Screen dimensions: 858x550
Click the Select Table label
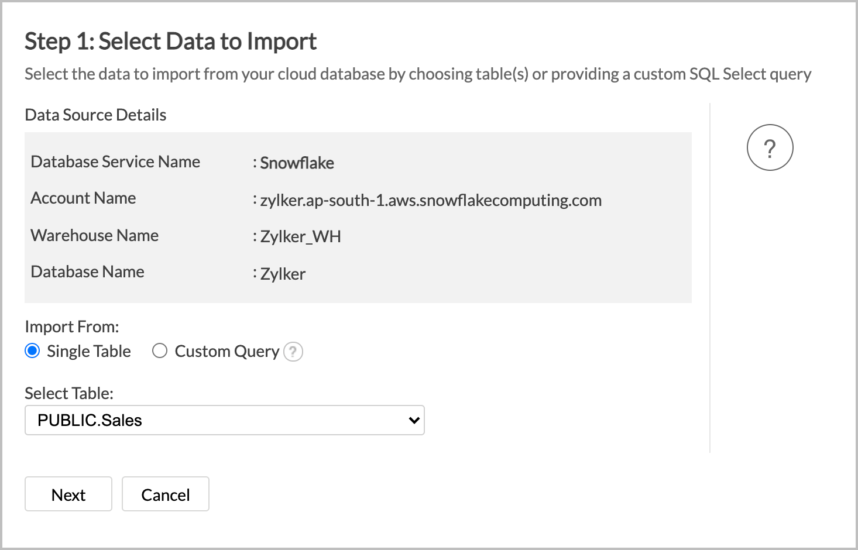[x=69, y=393]
